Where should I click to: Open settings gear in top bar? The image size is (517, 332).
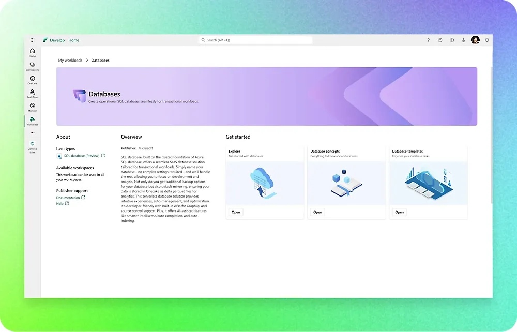[452, 40]
